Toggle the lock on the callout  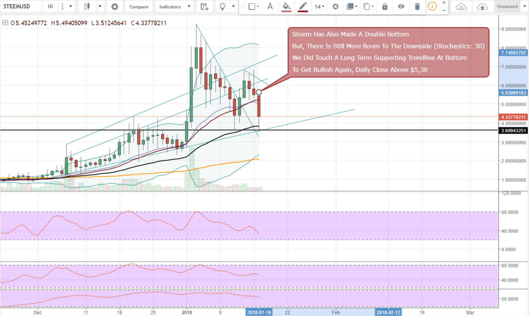[x=385, y=6]
